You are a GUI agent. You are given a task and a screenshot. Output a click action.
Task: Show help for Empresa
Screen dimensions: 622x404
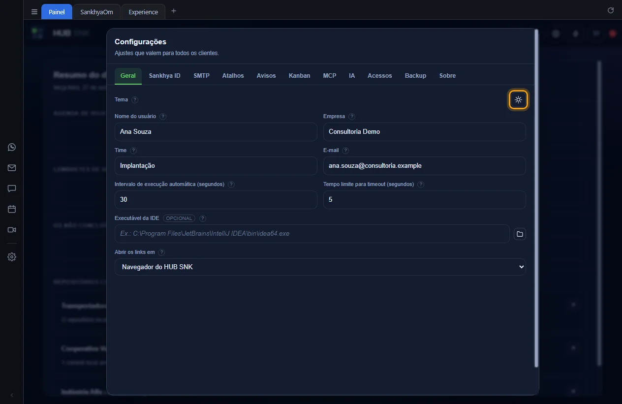[352, 117]
